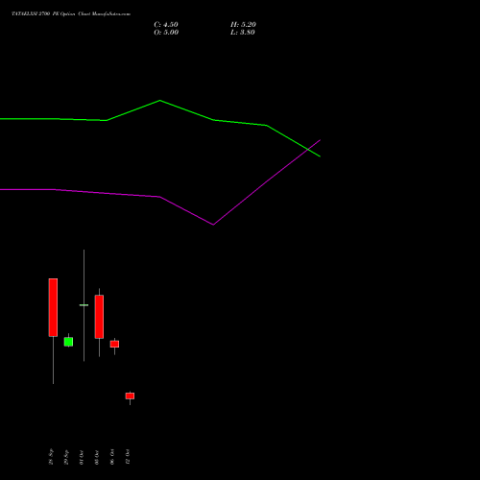Click the "12 Oct" date axis label
The width and height of the screenshot is (480, 480).
(x=128, y=457)
